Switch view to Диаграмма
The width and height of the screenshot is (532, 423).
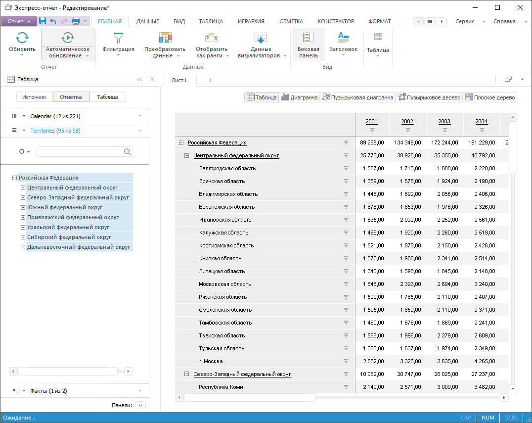[300, 97]
